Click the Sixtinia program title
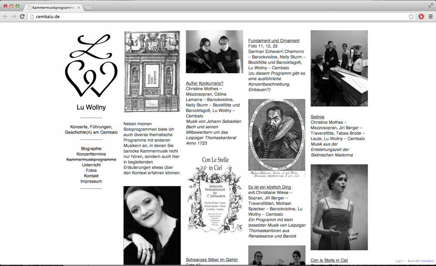The image size is (436, 266). 317,117
